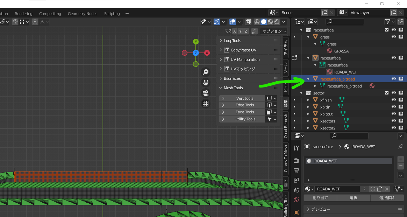Hide the xsector1 object in viewport

pos(394,121)
